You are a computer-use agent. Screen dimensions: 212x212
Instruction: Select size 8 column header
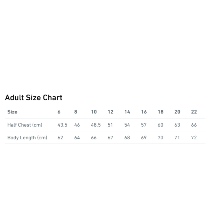(x=76, y=112)
